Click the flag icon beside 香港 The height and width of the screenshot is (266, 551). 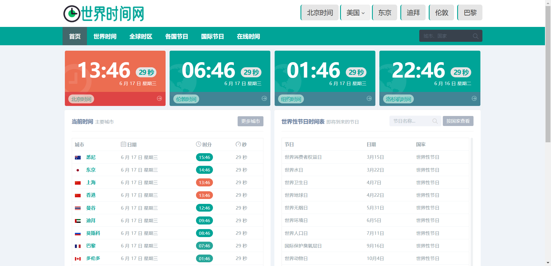click(x=78, y=195)
